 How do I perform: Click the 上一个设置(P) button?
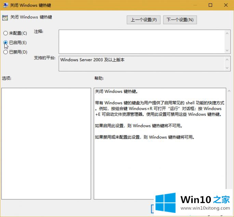143,20
